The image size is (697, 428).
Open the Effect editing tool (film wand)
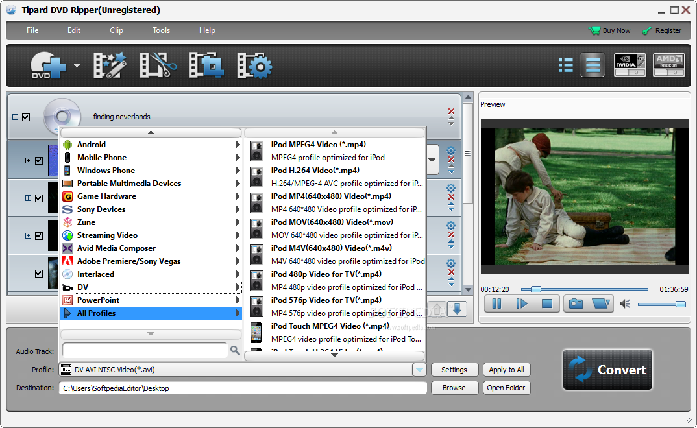click(x=110, y=65)
